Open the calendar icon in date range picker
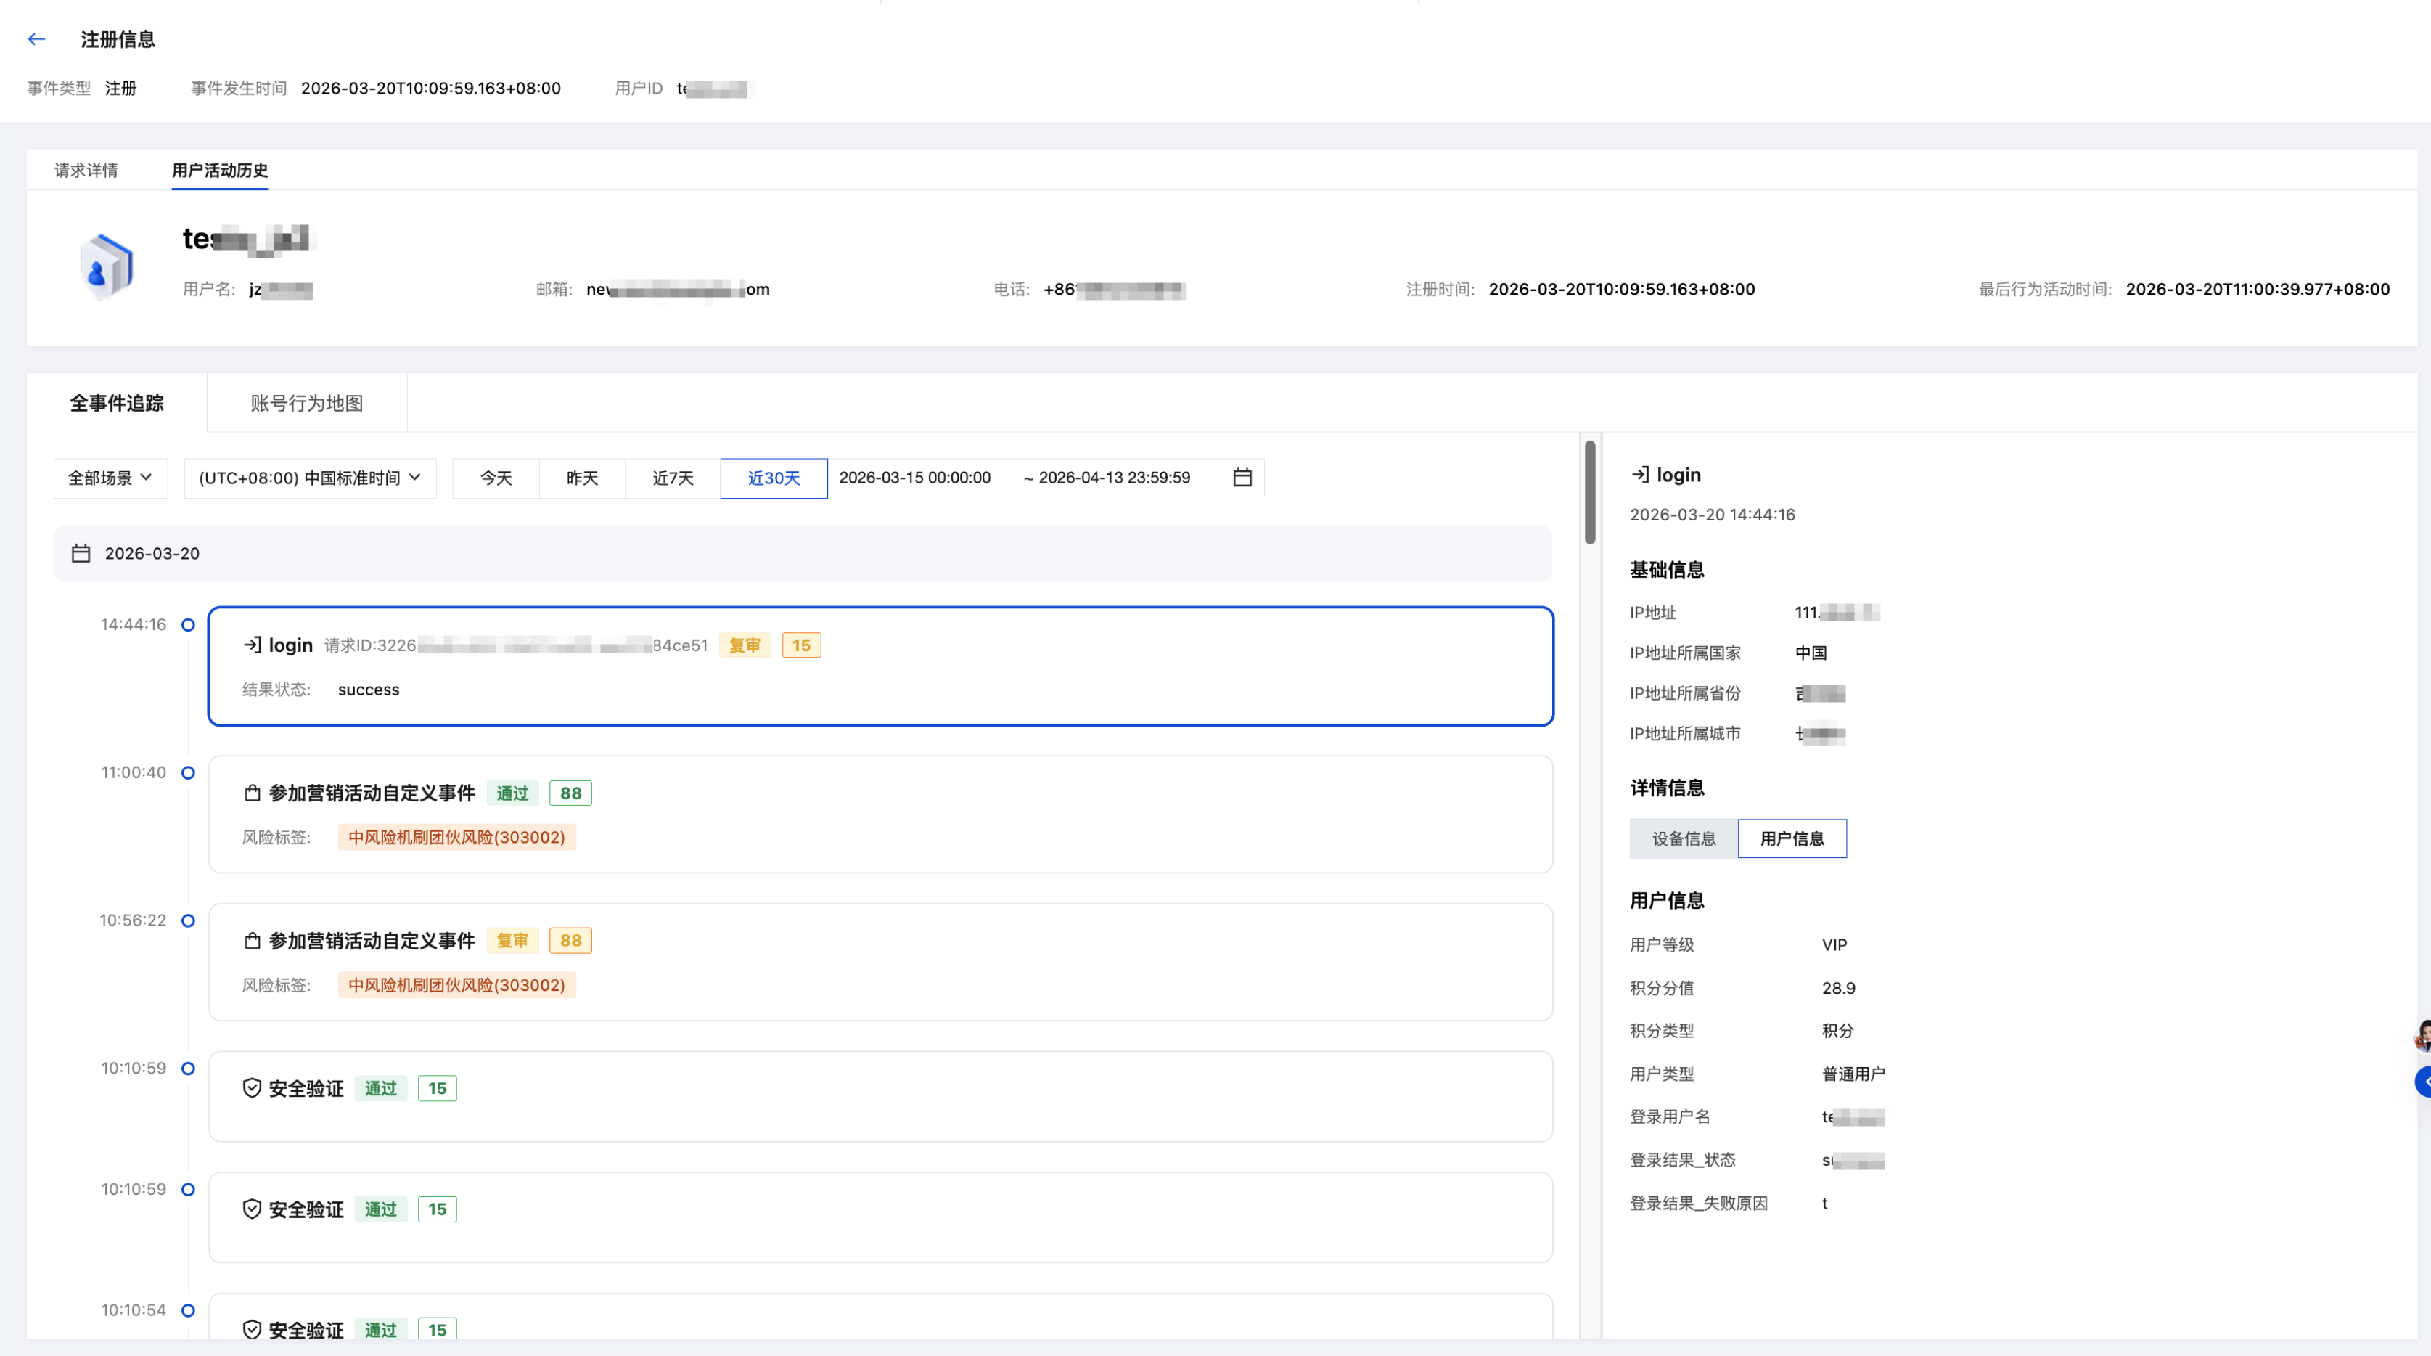The image size is (2431, 1356). coord(1242,478)
